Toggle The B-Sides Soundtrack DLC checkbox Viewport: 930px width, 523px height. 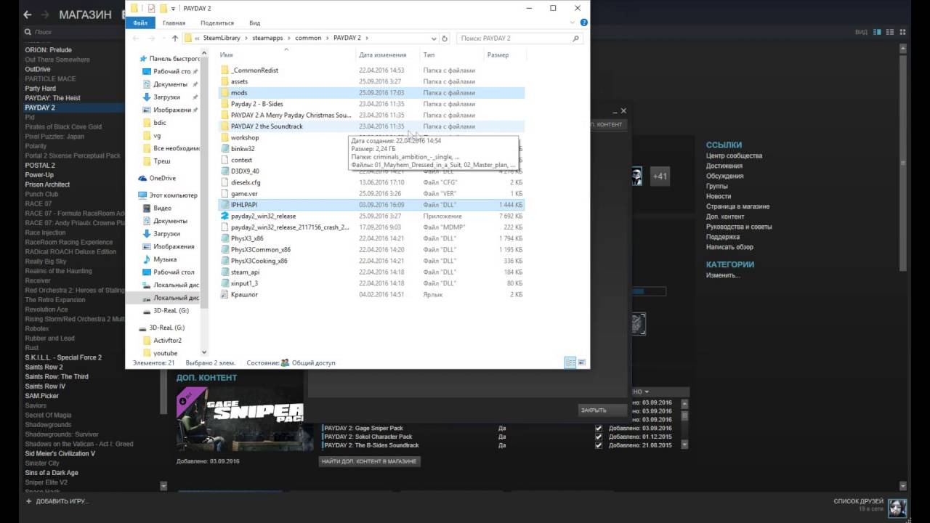click(599, 445)
